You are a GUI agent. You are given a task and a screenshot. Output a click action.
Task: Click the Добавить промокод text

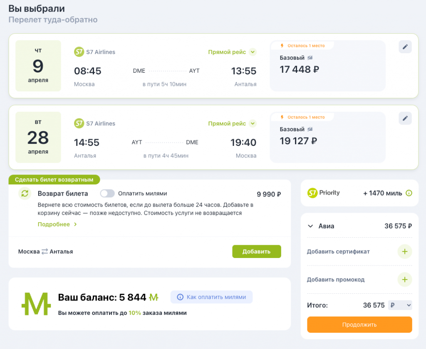click(x=336, y=280)
